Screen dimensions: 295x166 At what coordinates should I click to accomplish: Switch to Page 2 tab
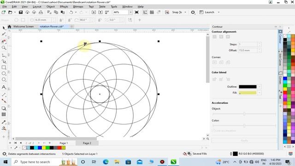[x=87, y=143]
